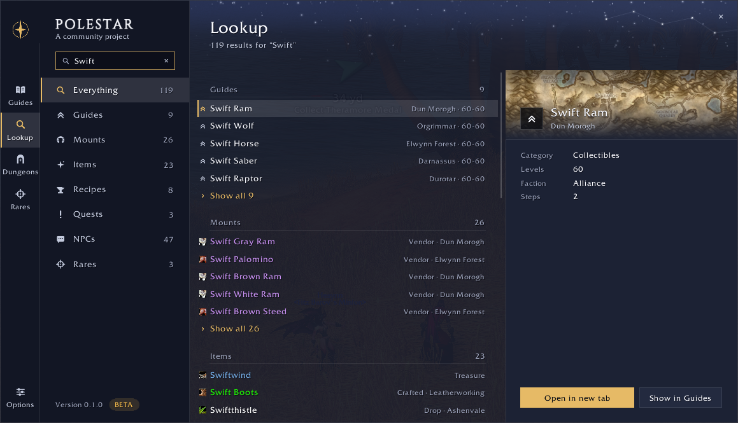Select the Swift Wolf guide result
738x423 pixels.
(347, 126)
